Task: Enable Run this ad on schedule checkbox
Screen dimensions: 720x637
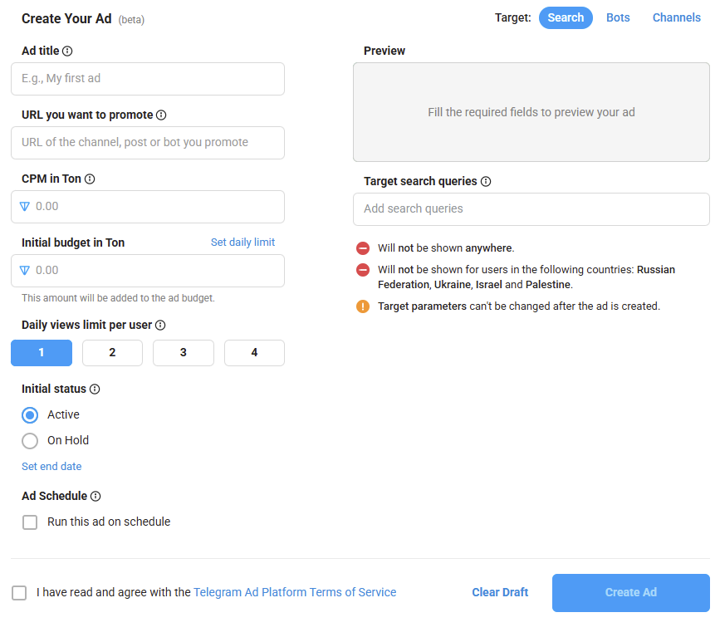Action: (30, 522)
